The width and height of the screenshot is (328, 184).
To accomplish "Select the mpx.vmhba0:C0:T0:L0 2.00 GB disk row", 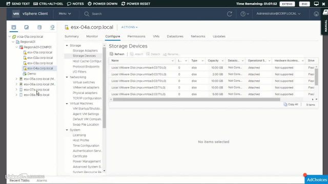I will pyautogui.click(x=212, y=74).
